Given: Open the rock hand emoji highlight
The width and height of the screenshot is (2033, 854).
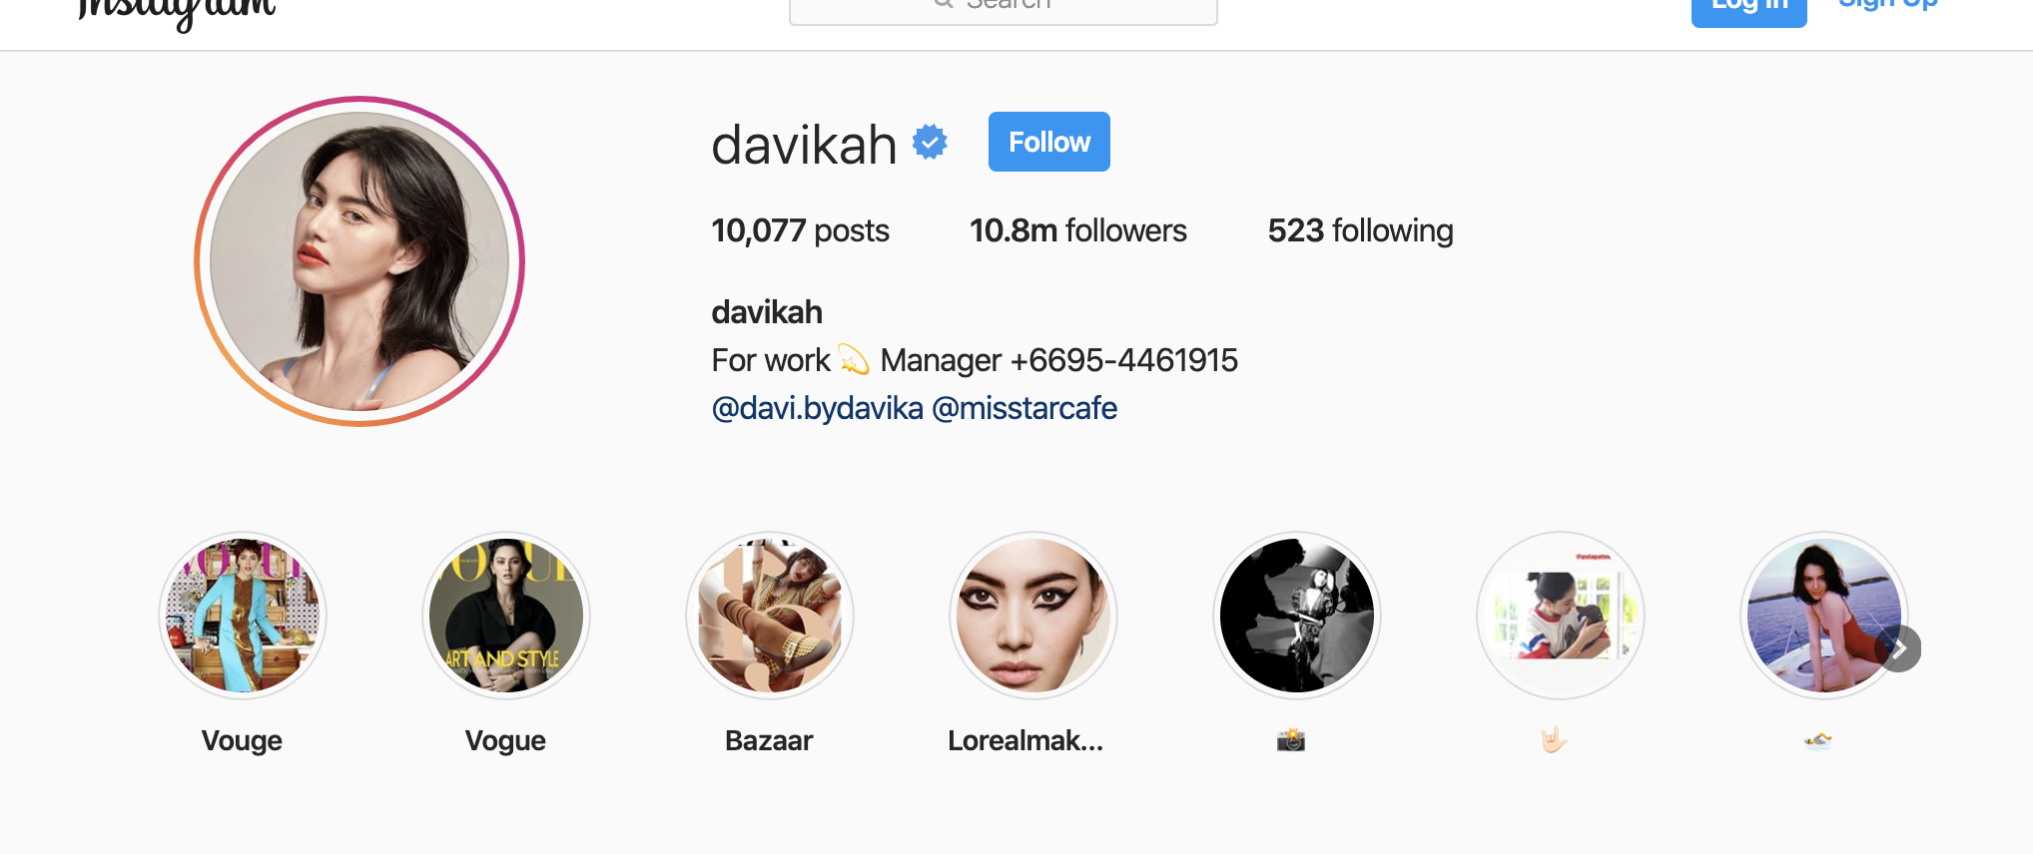Looking at the screenshot, I should [1560, 616].
